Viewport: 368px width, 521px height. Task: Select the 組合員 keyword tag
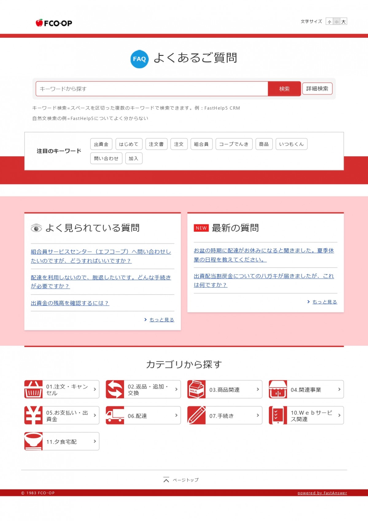click(x=201, y=144)
